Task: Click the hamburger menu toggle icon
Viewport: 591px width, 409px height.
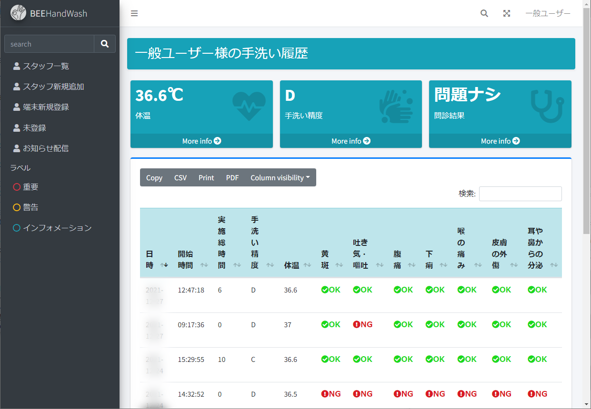Action: [x=134, y=13]
